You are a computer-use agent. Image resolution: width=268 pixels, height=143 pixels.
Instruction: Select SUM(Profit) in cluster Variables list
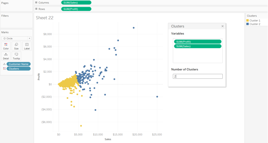pyautogui.click(x=198, y=42)
